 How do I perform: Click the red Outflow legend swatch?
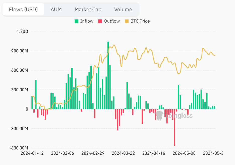100,21
